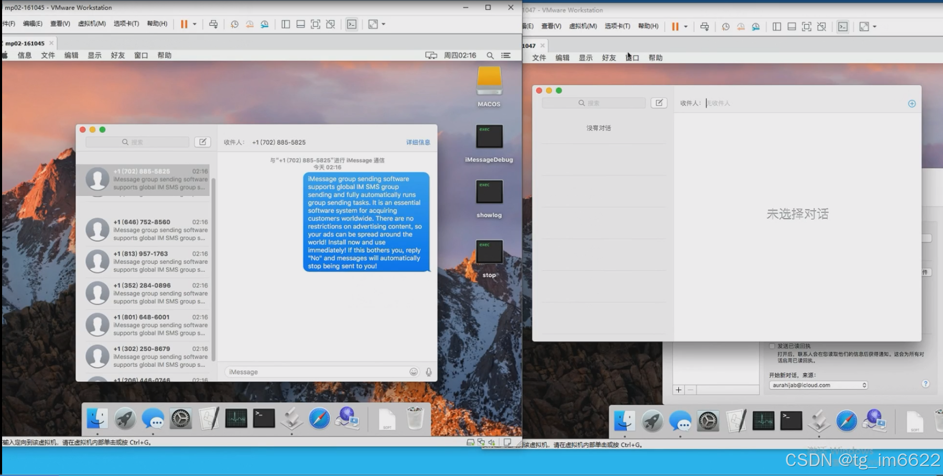The width and height of the screenshot is (943, 476).
Task: Open 选项卡(T) menu in left VMware window
Action: click(x=126, y=24)
